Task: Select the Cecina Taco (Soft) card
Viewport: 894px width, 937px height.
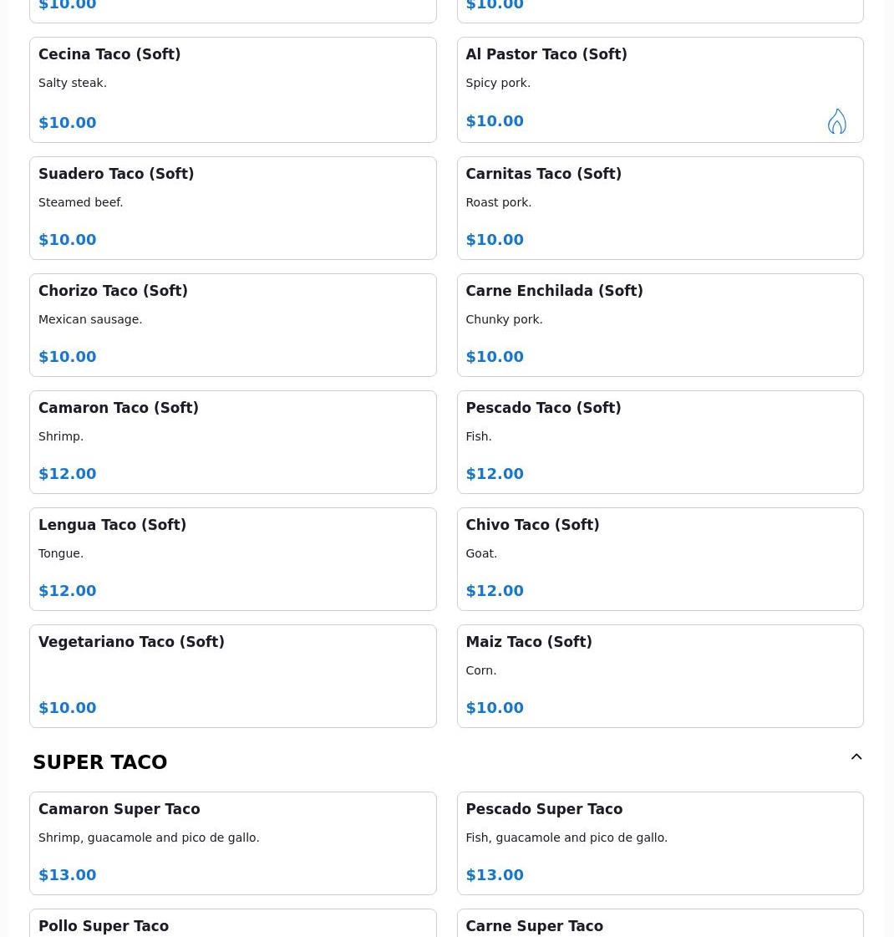Action: tap(233, 90)
